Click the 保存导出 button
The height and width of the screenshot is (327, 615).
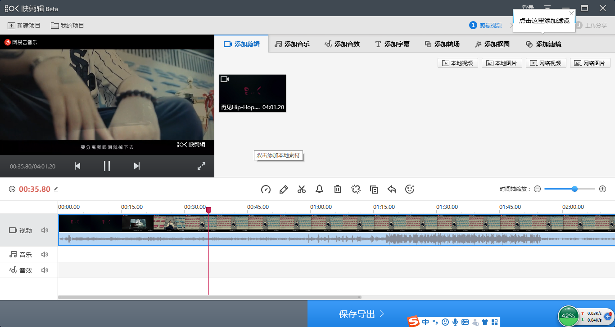click(362, 314)
